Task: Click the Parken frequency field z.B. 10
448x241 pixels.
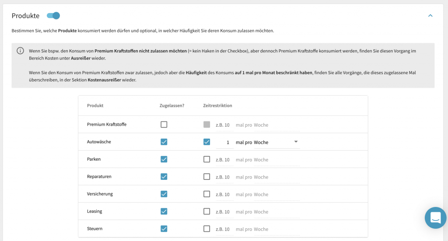Action: click(224, 160)
